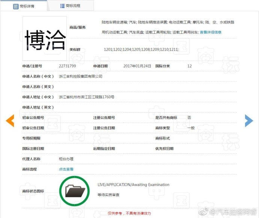Click the applicant name 浙江吉利控股集团有限公司

click(81, 77)
